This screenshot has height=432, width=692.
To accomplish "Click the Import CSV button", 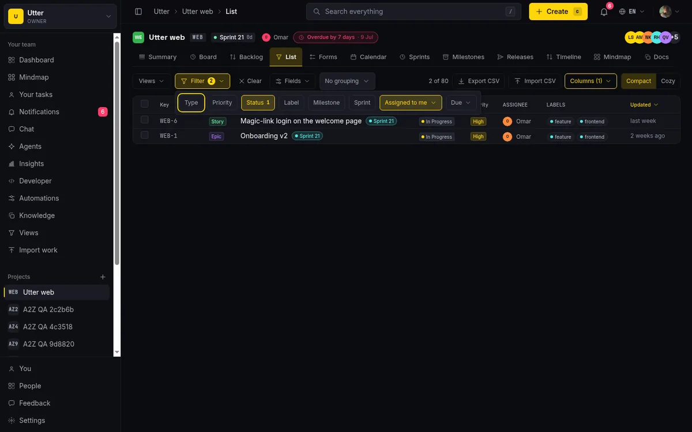I will (x=535, y=81).
